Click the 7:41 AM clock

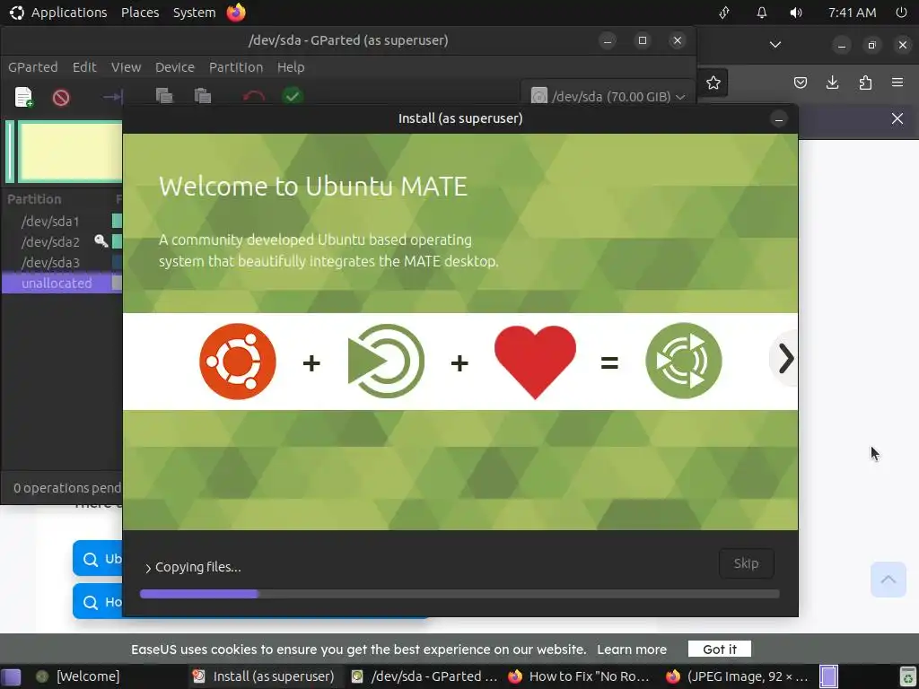click(852, 13)
